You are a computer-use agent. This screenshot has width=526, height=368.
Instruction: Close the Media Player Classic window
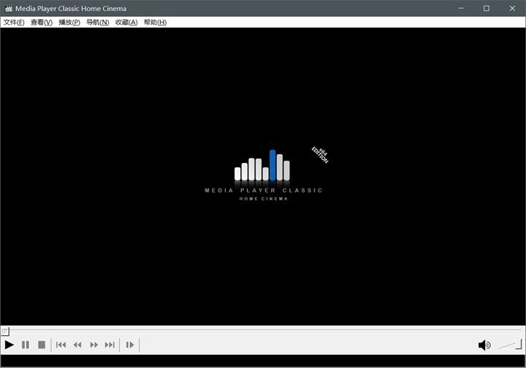512,8
